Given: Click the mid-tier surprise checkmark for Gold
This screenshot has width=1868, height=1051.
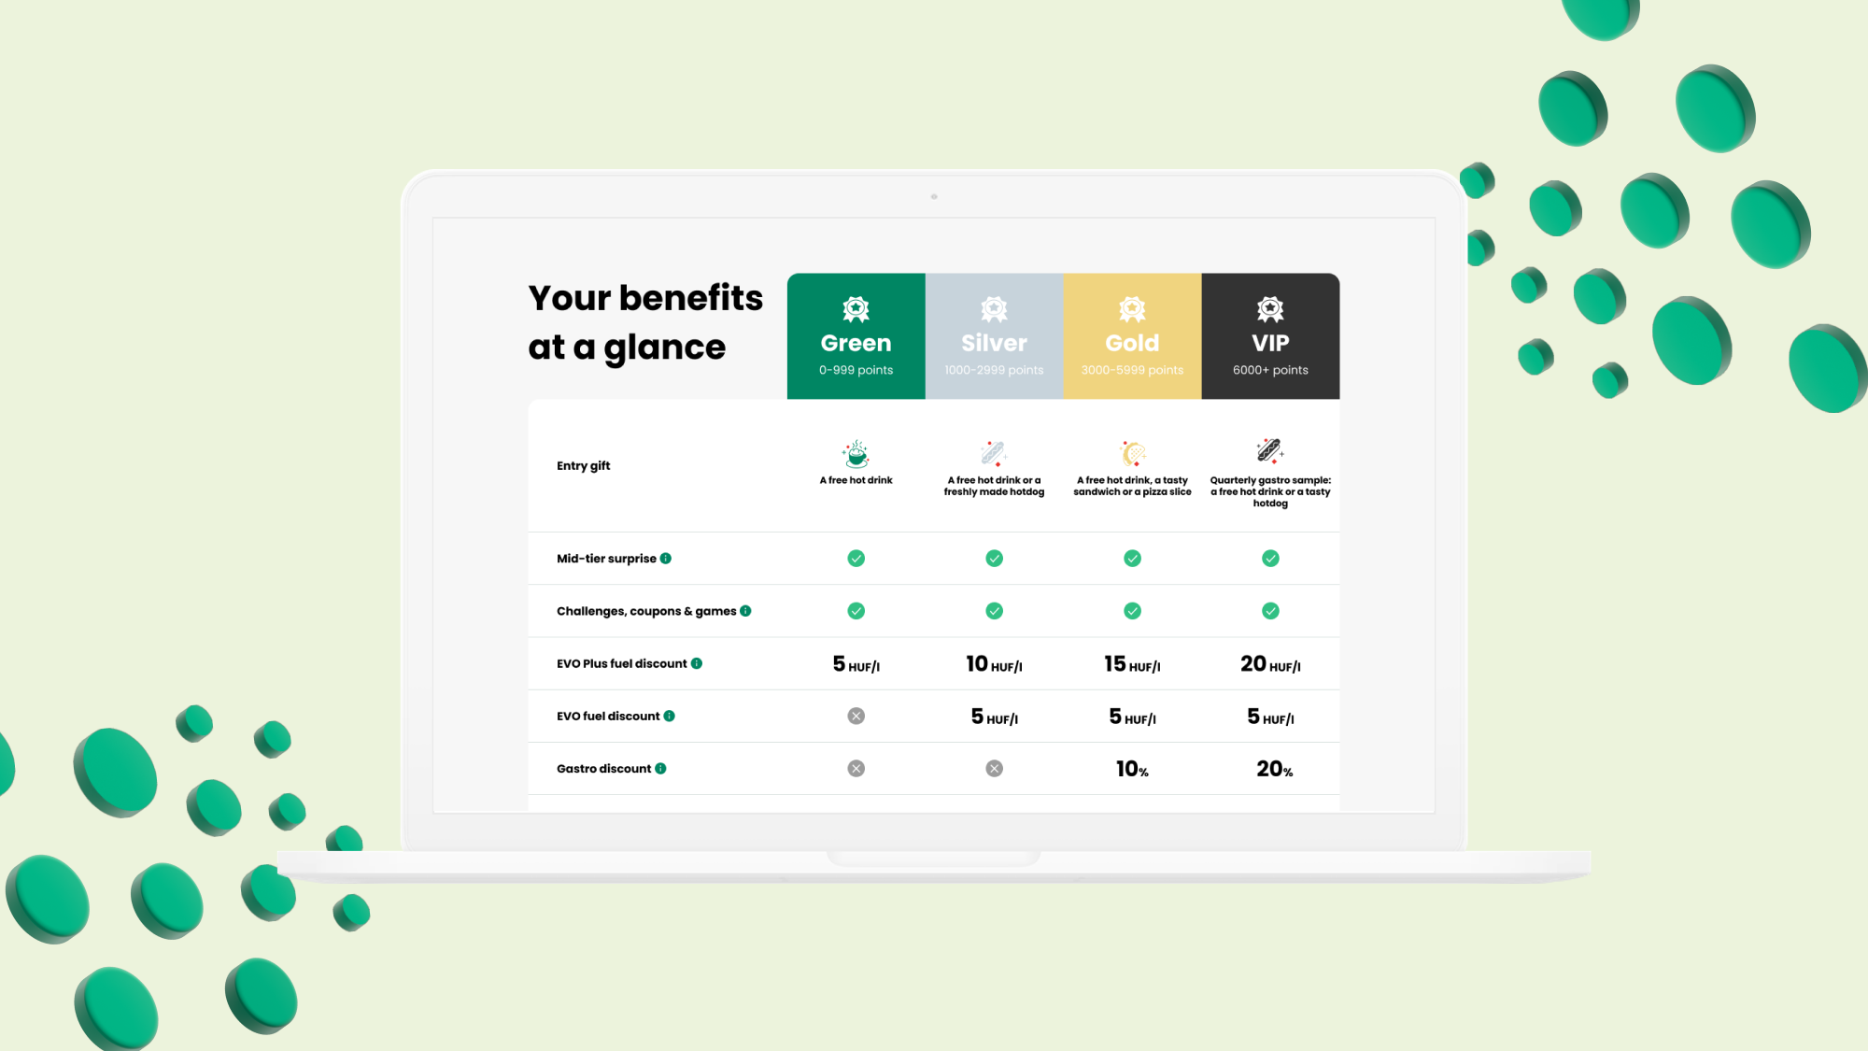Looking at the screenshot, I should [1132, 557].
